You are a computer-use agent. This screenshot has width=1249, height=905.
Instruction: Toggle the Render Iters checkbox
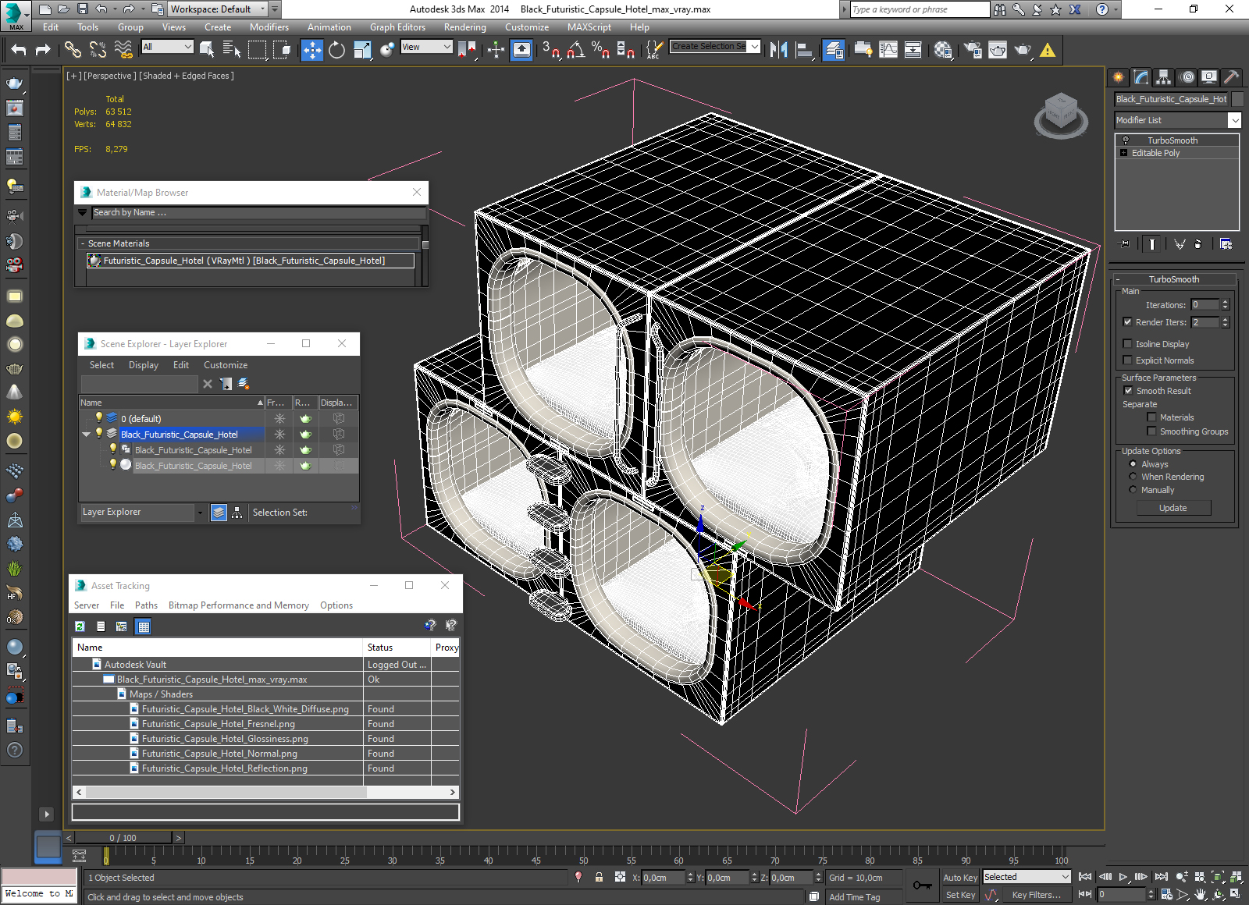tap(1127, 322)
